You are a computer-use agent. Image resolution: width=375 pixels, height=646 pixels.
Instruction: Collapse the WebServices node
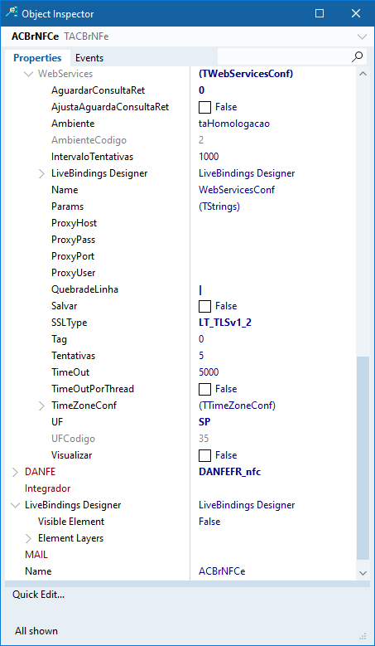[28, 74]
